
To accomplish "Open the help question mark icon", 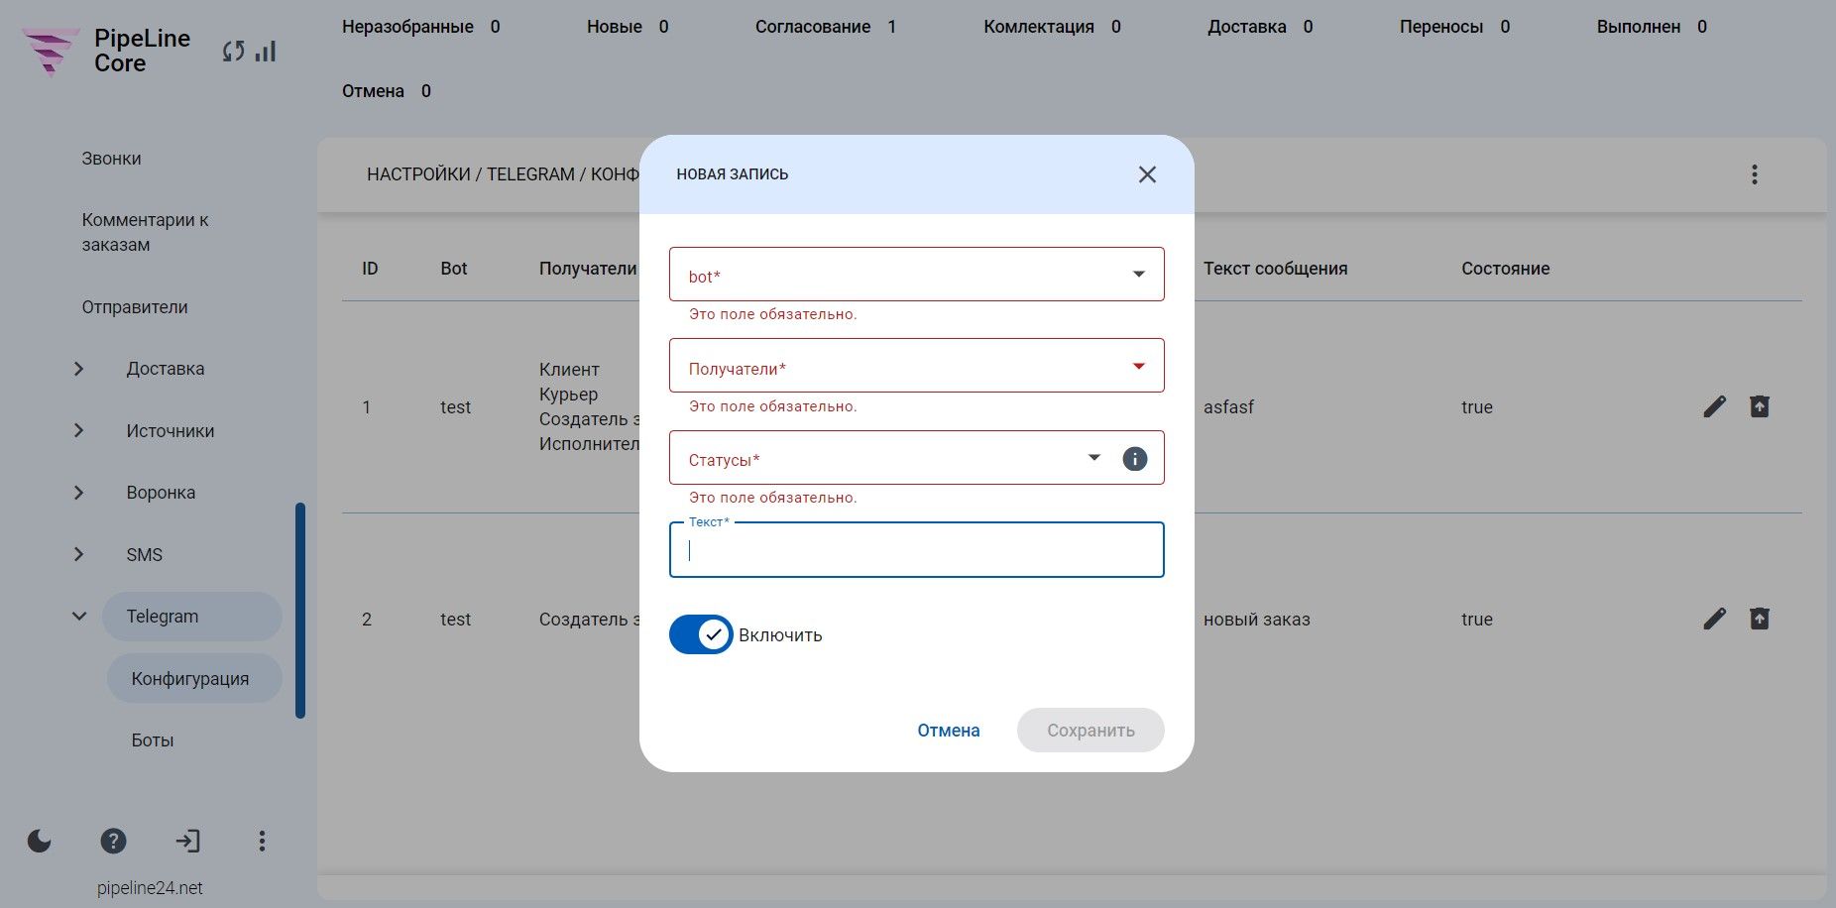I will (x=114, y=842).
